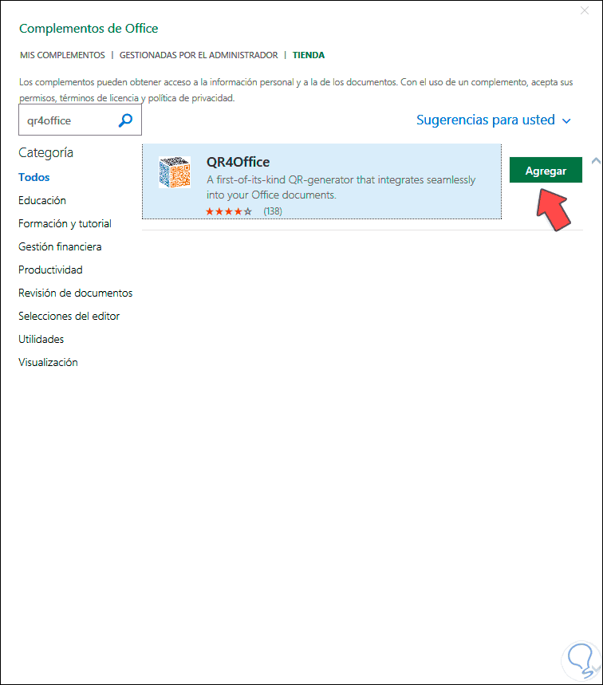Screen dimensions: 603x685
Task: Open the Sugerencias para usted dropdown
Action: [493, 120]
